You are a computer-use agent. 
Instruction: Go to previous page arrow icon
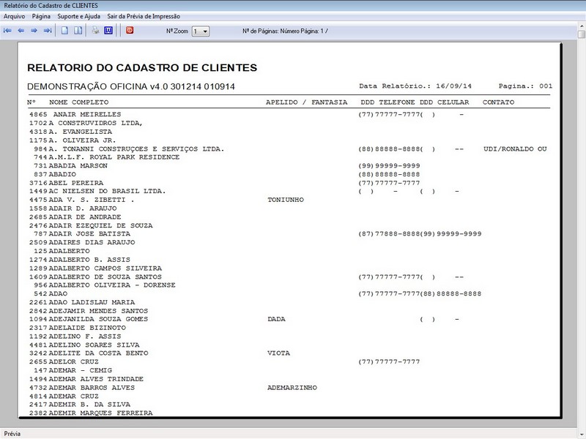[x=21, y=31]
